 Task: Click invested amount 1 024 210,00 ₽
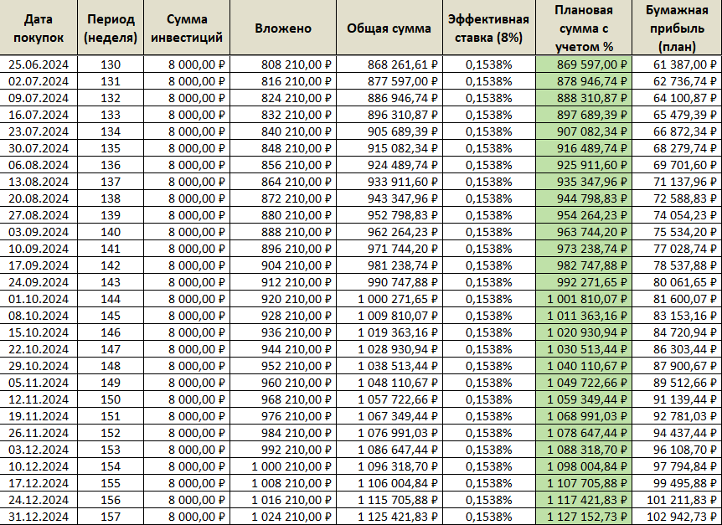pyautogui.click(x=283, y=517)
